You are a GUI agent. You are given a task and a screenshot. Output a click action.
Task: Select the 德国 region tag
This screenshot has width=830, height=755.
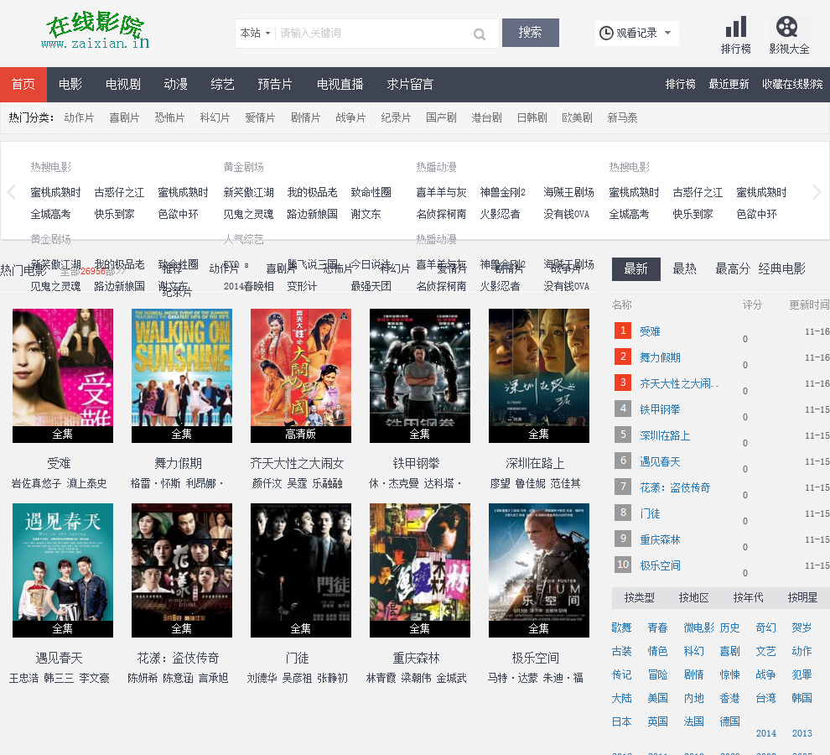pyautogui.click(x=729, y=721)
